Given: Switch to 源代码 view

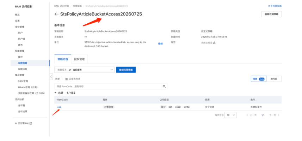Looking at the screenshot, I should (x=274, y=79).
